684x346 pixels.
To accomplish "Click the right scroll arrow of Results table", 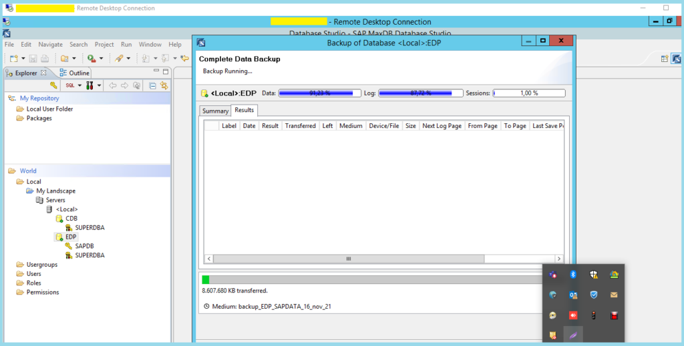I will [x=559, y=259].
